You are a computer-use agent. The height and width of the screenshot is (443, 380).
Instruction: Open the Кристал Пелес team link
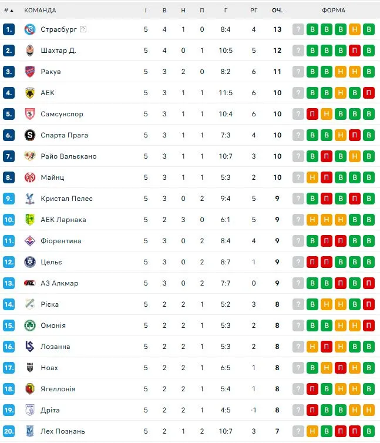66,199
